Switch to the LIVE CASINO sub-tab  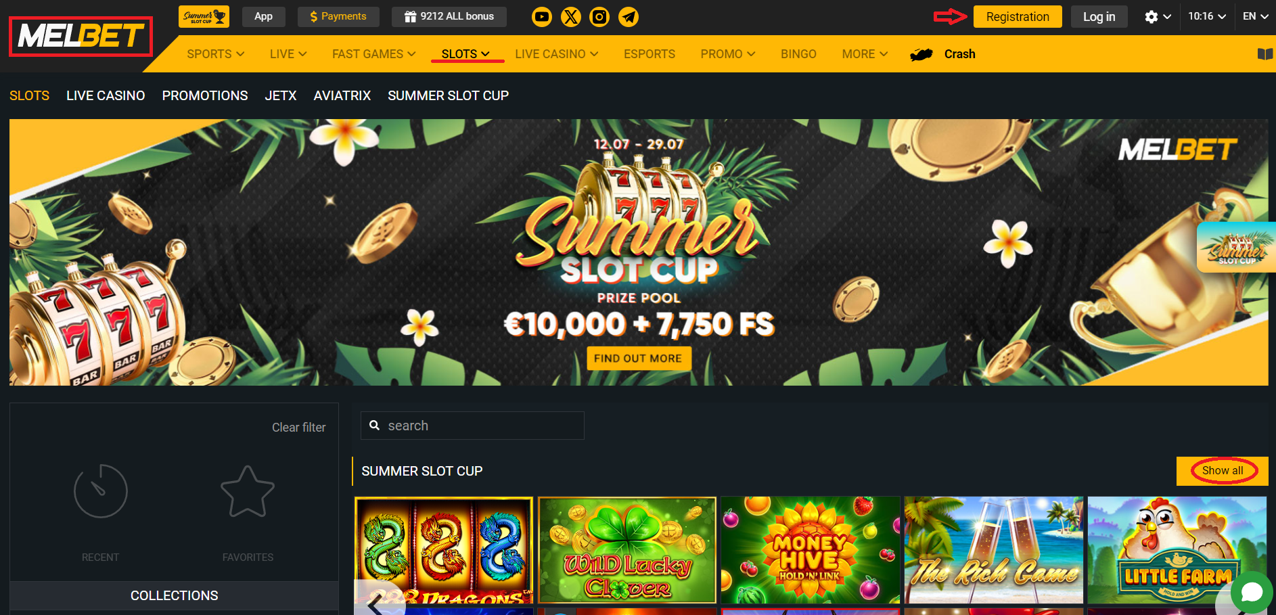coord(106,96)
